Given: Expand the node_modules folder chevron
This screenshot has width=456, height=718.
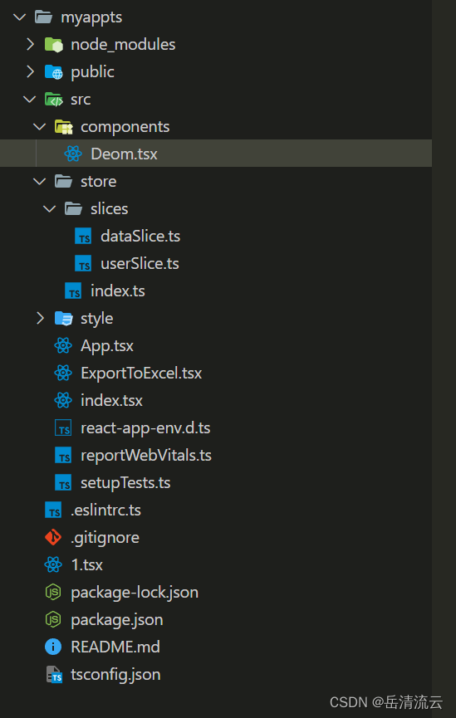Looking at the screenshot, I should 30,45.
